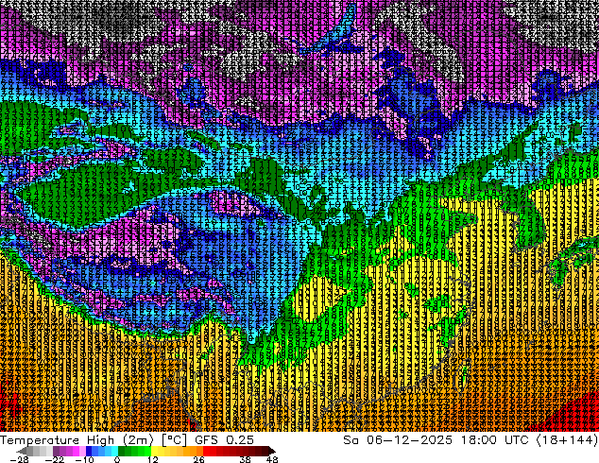The image size is (599, 463).
Task: Click the '38' legend value
Action: tap(246, 459)
